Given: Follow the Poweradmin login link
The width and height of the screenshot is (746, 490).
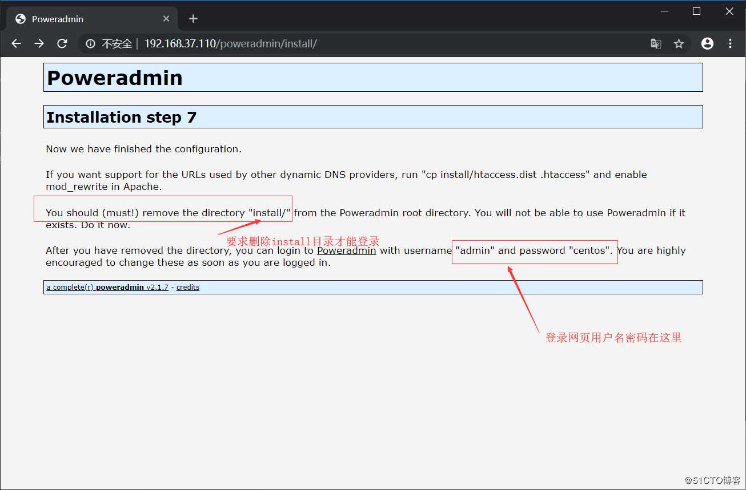Looking at the screenshot, I should [346, 250].
